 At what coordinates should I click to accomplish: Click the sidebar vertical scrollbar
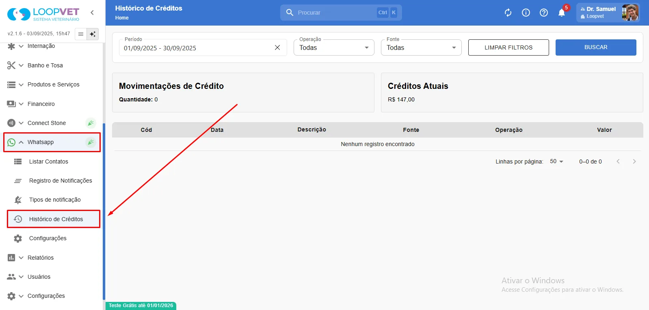click(x=104, y=211)
